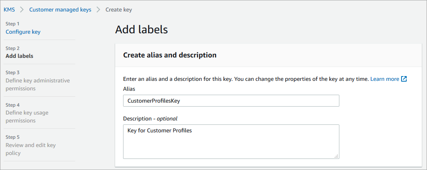Image resolution: width=427 pixels, height=170 pixels.
Task: Click the Step 1 label in sidebar
Action: (12, 24)
